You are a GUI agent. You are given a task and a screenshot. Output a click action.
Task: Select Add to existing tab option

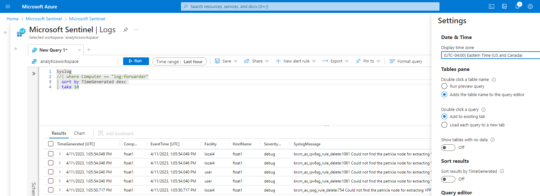click(444, 116)
